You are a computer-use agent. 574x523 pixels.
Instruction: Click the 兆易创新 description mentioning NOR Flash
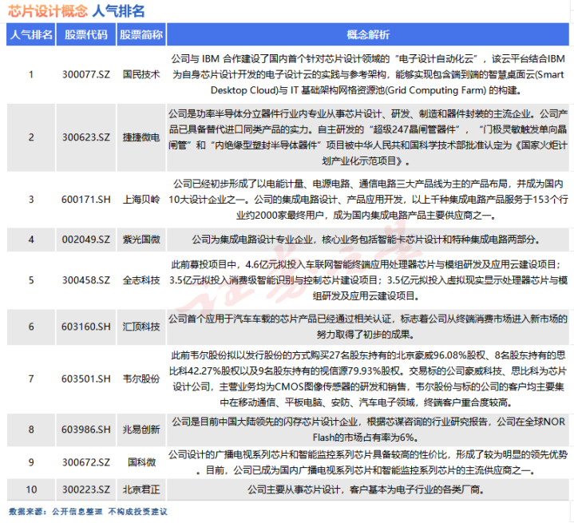tap(368, 430)
